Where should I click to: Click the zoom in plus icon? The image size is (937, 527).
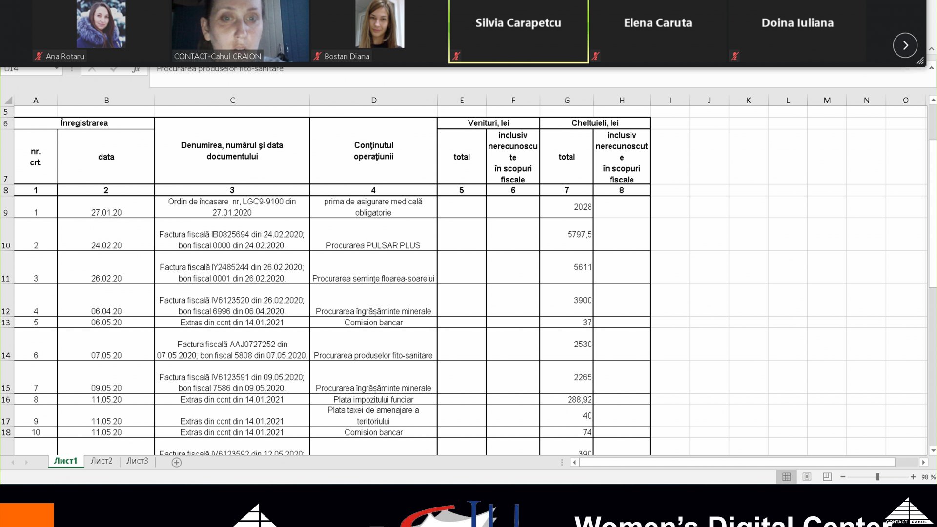tap(913, 477)
